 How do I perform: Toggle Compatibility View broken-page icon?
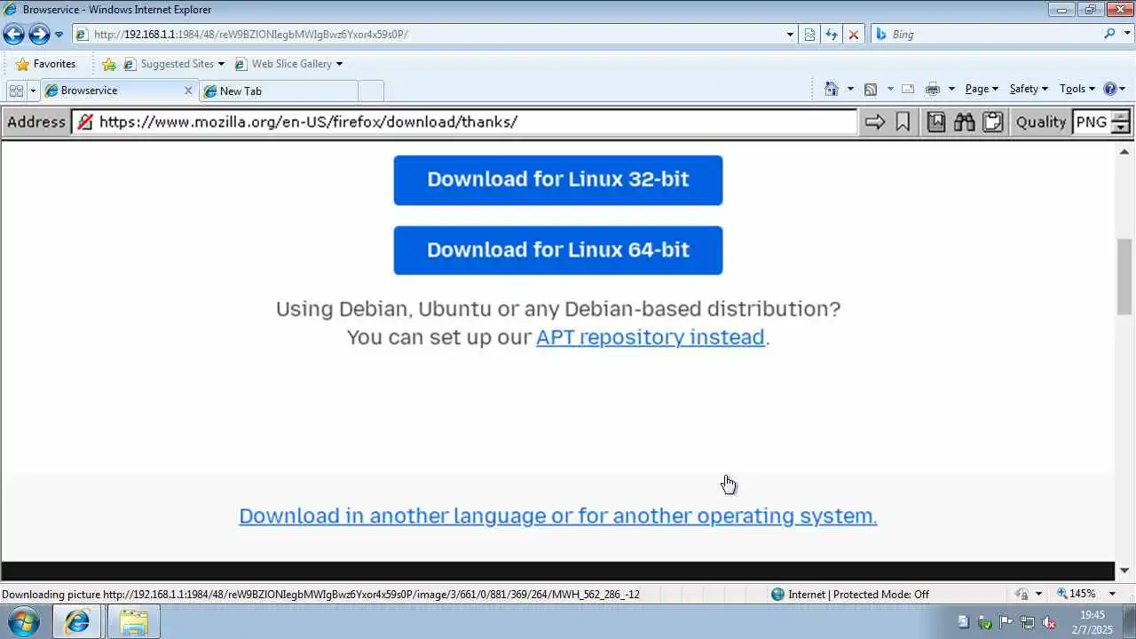(809, 35)
